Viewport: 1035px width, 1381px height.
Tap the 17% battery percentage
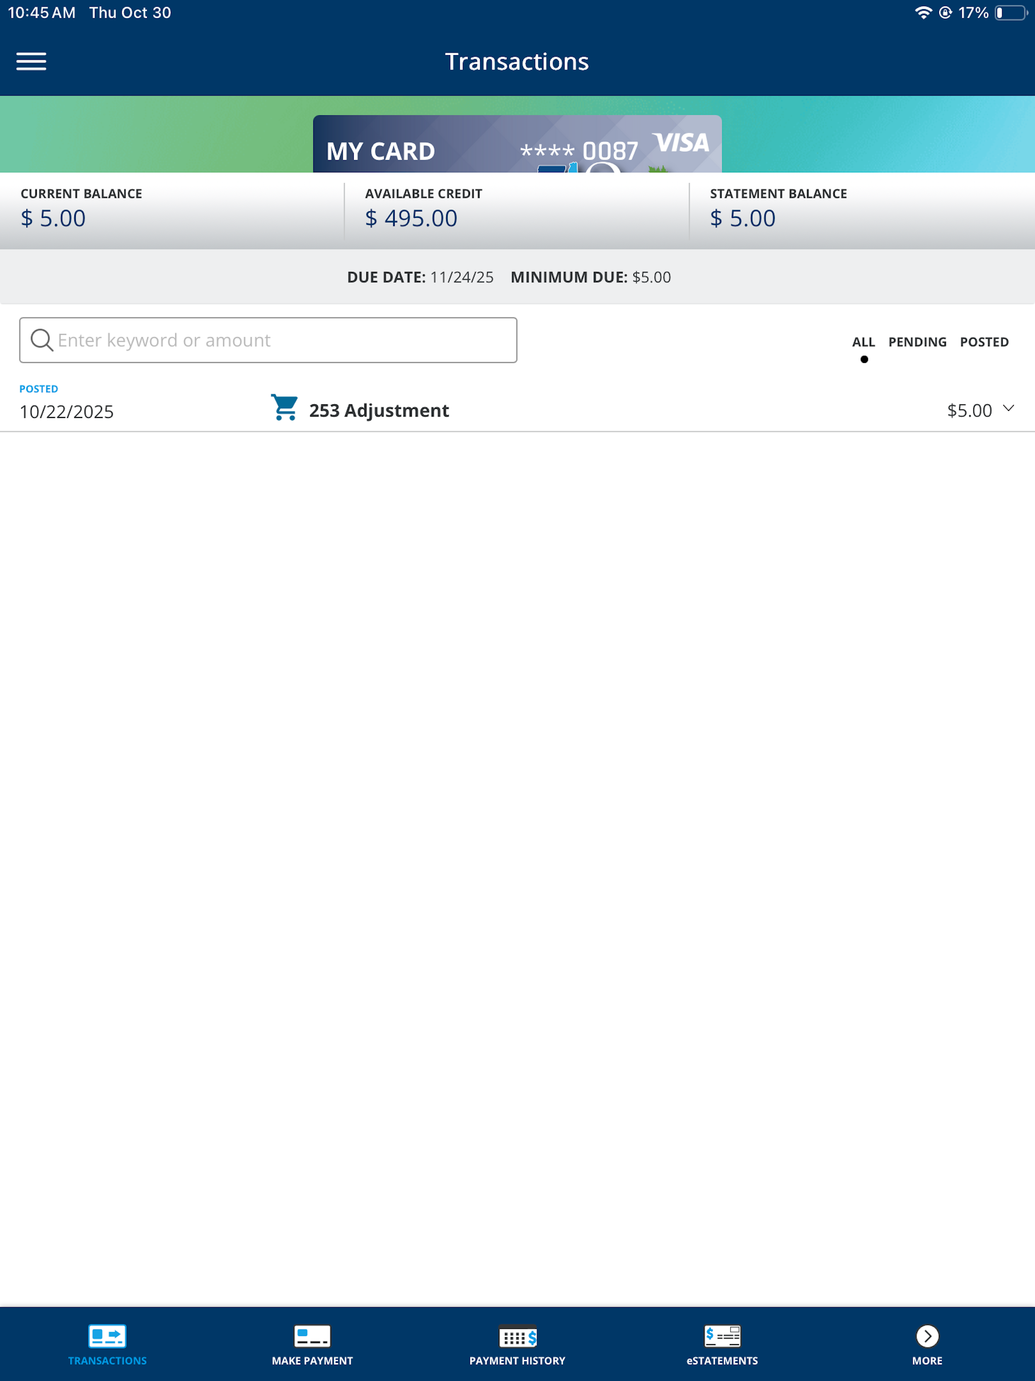(x=973, y=13)
